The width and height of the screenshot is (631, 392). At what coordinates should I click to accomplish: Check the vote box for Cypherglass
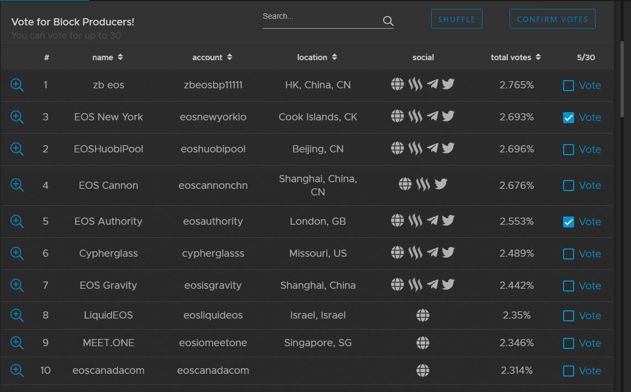568,254
